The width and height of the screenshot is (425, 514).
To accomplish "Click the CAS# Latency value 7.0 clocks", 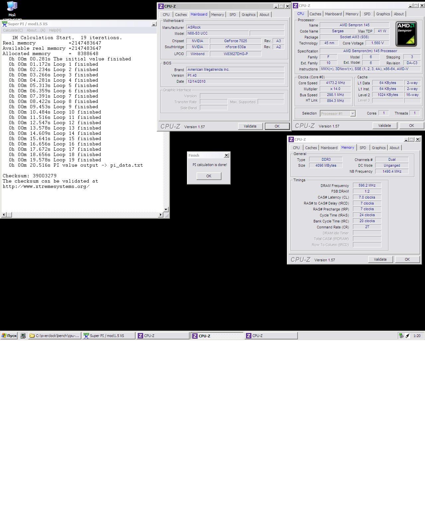I will point(367,197).
